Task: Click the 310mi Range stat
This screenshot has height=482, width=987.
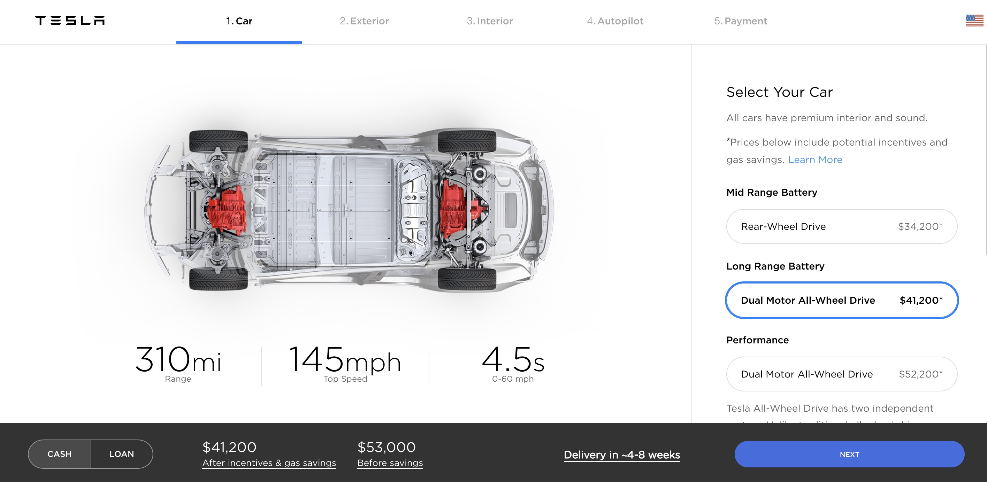Action: click(178, 362)
